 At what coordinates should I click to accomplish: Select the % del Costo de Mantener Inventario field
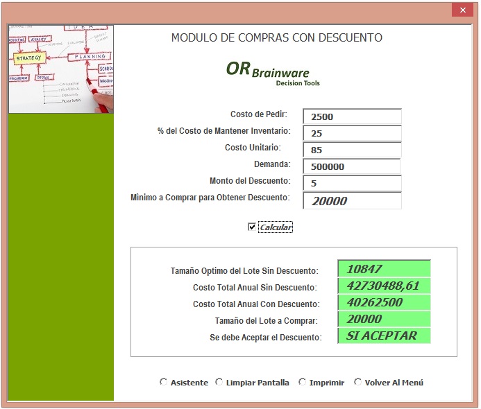coord(352,133)
